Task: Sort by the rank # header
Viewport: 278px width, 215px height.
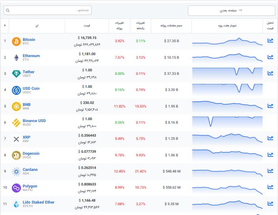Action: tap(5, 26)
